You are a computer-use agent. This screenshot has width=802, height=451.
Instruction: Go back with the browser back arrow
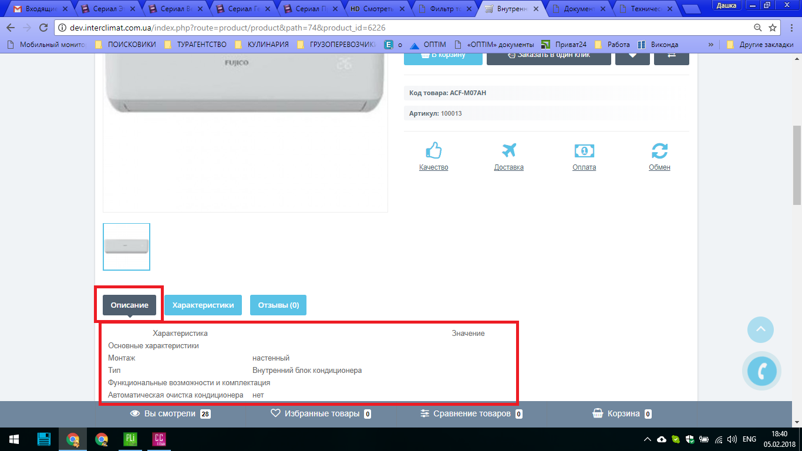(11, 28)
